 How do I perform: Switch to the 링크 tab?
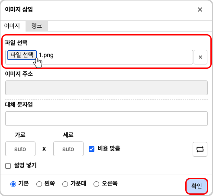click(x=37, y=26)
